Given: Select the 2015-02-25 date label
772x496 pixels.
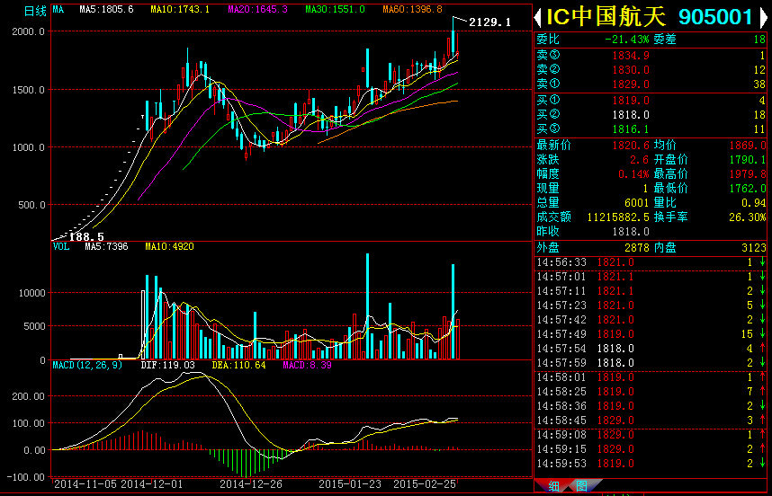Looking at the screenshot, I should coord(425,484).
